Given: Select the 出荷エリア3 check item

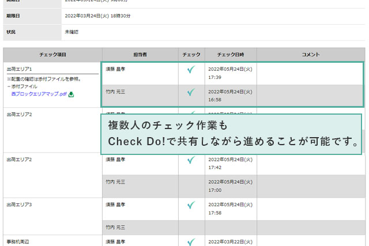Looking at the screenshot, I should 19,205.
